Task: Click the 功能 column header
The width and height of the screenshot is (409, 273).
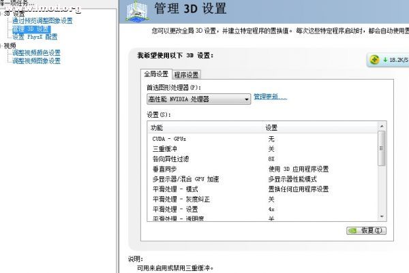Action: coord(204,127)
